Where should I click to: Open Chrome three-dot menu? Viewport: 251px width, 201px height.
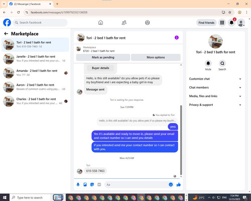point(246,12)
